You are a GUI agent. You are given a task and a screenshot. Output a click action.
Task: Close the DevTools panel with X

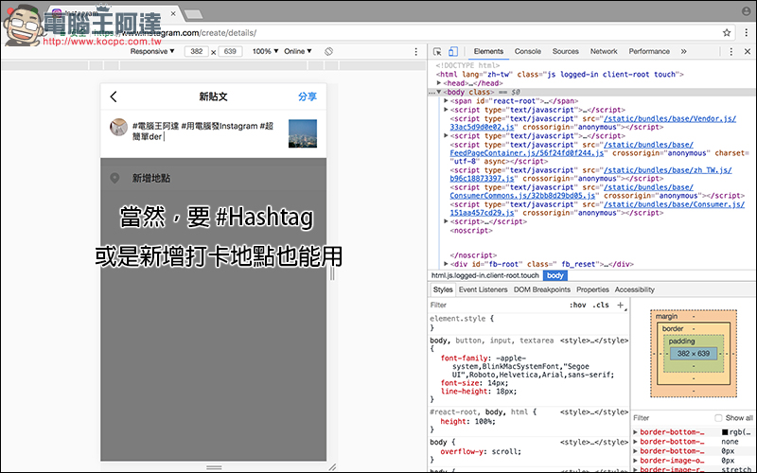(748, 51)
